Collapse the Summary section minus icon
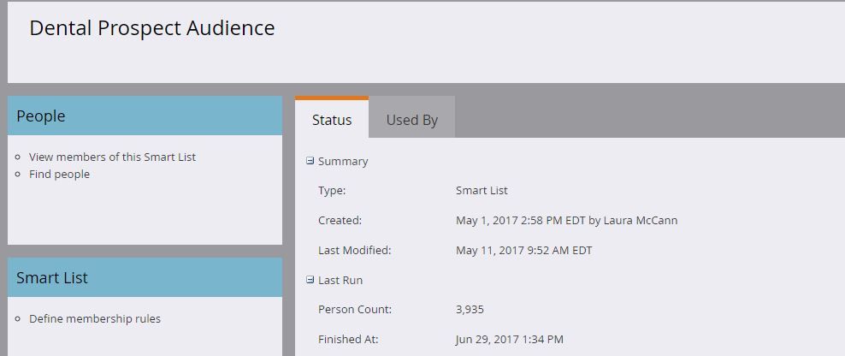This screenshot has height=356, width=845. tap(310, 161)
